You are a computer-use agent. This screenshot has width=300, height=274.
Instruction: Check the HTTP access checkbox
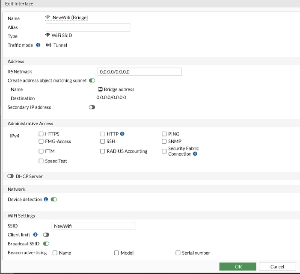tap(103, 134)
